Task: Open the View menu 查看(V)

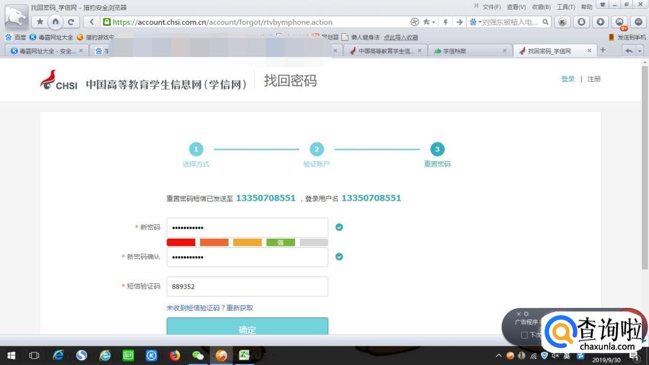Action: tap(516, 7)
